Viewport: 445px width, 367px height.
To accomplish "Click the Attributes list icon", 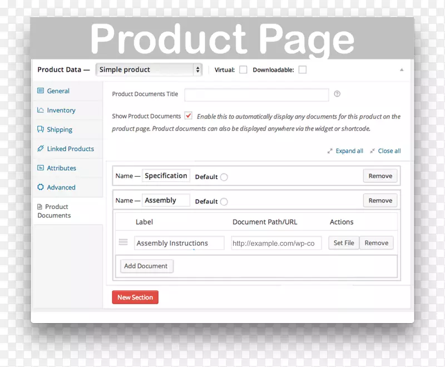I will pos(41,168).
